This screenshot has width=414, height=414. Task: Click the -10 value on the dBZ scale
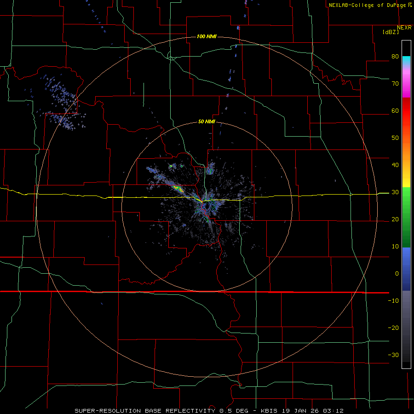393,301
